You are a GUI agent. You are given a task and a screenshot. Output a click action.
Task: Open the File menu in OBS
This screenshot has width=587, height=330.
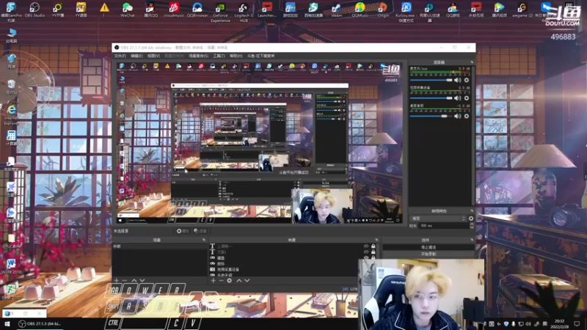point(120,56)
